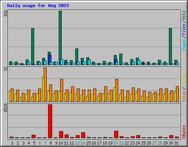This screenshot has width=188, height=147.
Task: Click the orange bar on day 20
Action: 117,90
